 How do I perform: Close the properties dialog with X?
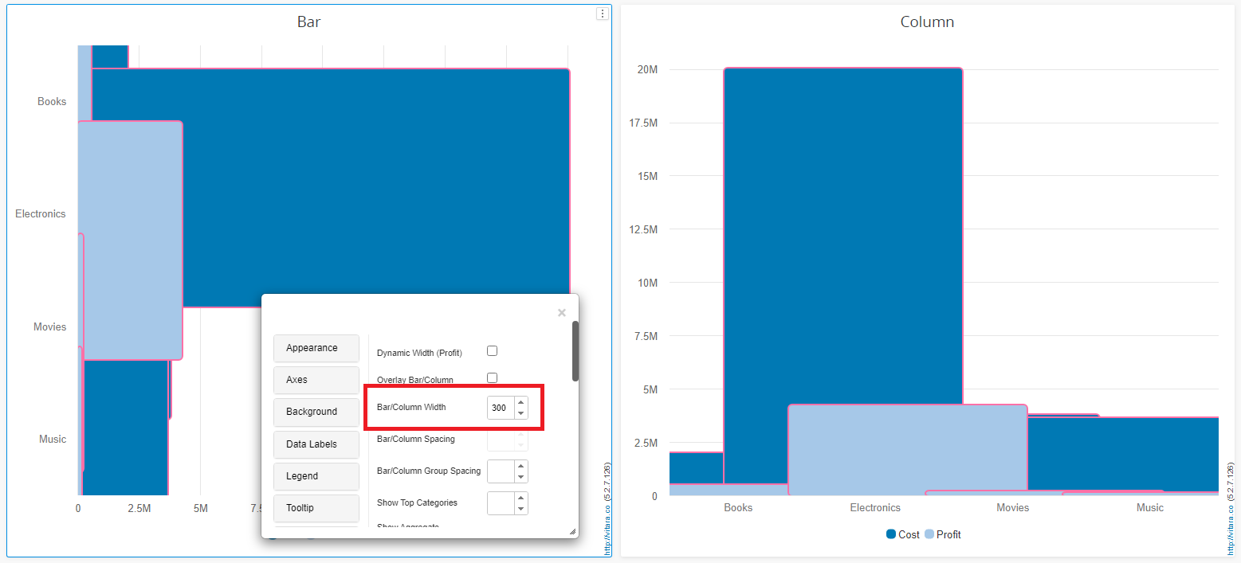[562, 313]
